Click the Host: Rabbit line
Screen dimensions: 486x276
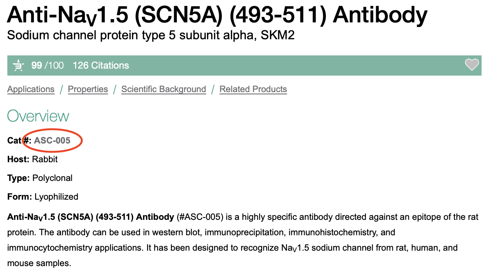[x=32, y=159]
